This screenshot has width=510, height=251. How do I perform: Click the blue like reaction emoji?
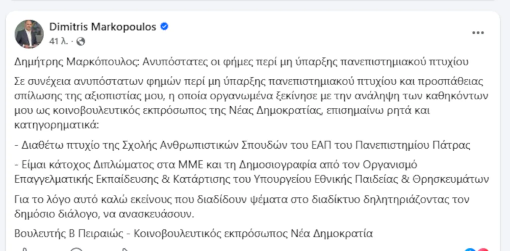[469, 250]
